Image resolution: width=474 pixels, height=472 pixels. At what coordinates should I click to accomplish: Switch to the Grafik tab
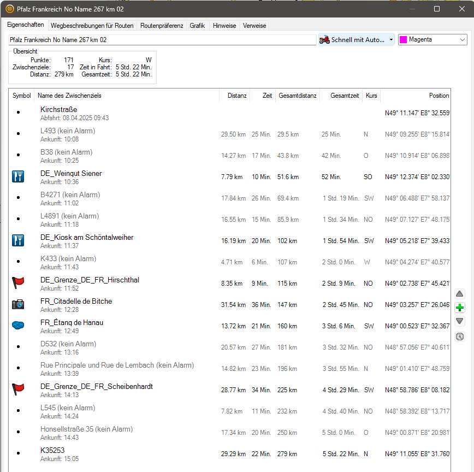197,26
